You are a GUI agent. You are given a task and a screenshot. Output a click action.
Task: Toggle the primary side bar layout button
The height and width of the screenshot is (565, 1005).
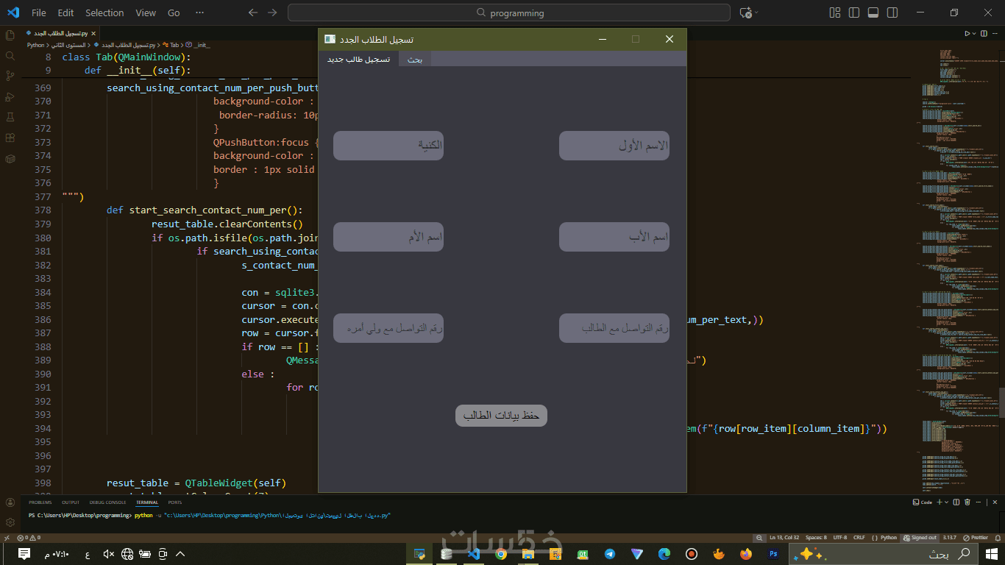coord(853,13)
